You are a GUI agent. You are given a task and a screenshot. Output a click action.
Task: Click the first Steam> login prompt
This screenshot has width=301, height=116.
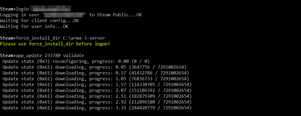pyautogui.click(x=8, y=9)
